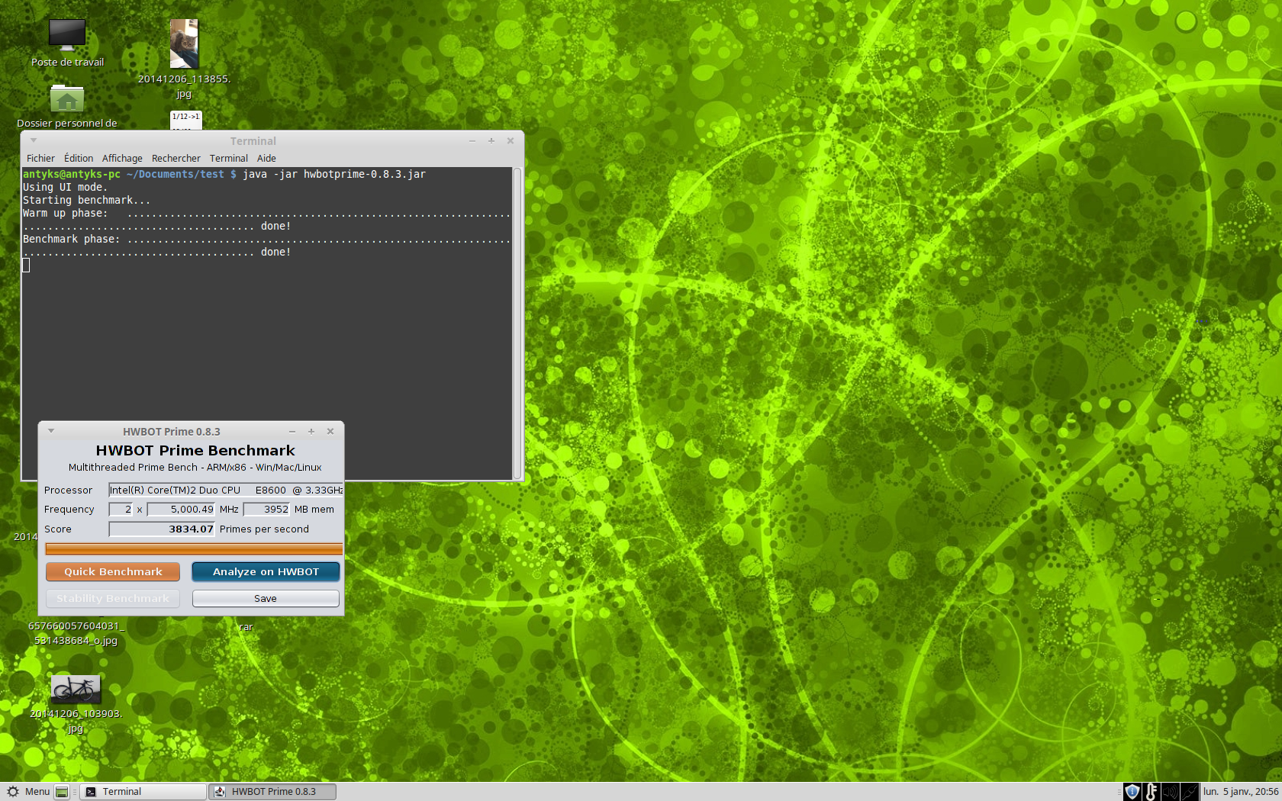Click the thermometer sensor tray icon

(1152, 792)
